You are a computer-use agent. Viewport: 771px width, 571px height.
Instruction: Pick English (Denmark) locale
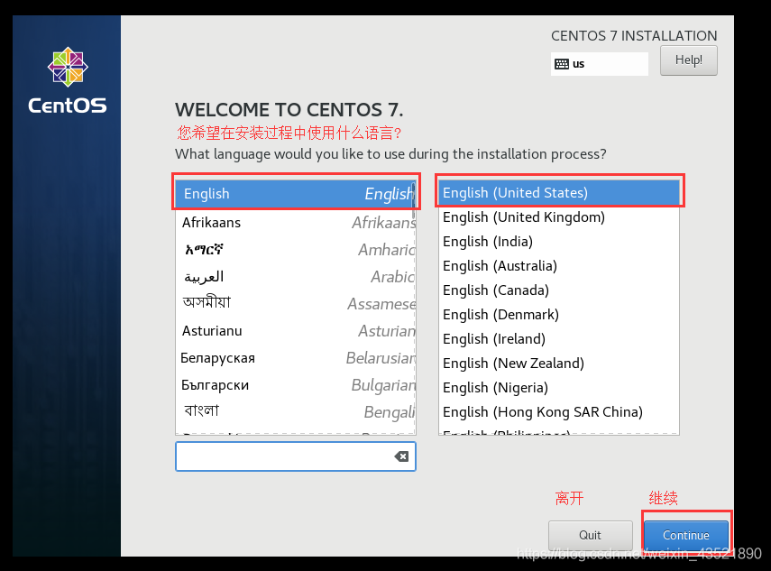559,314
